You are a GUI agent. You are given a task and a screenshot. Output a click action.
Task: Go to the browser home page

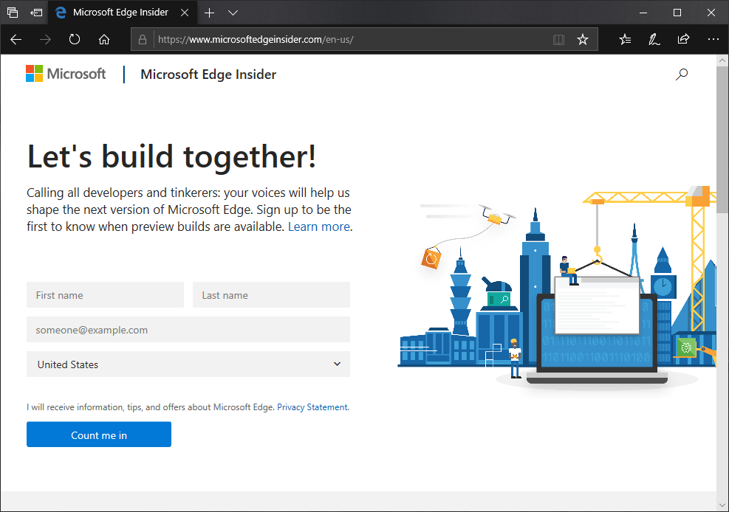point(103,39)
